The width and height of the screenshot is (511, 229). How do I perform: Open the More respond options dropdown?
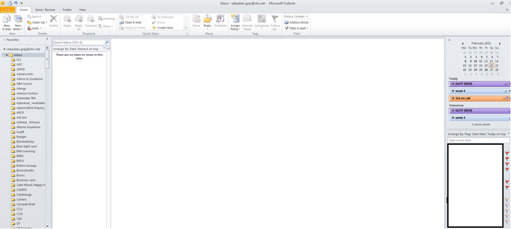pyautogui.click(x=106, y=27)
